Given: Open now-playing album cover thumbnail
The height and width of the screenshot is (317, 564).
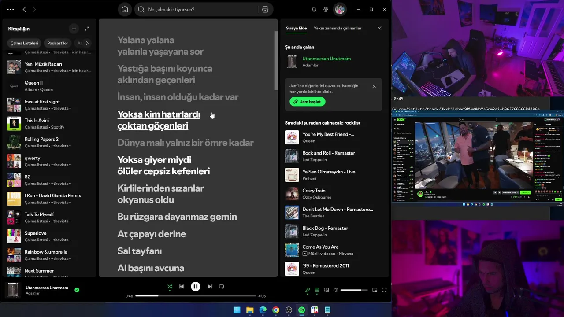Looking at the screenshot, I should [13, 290].
